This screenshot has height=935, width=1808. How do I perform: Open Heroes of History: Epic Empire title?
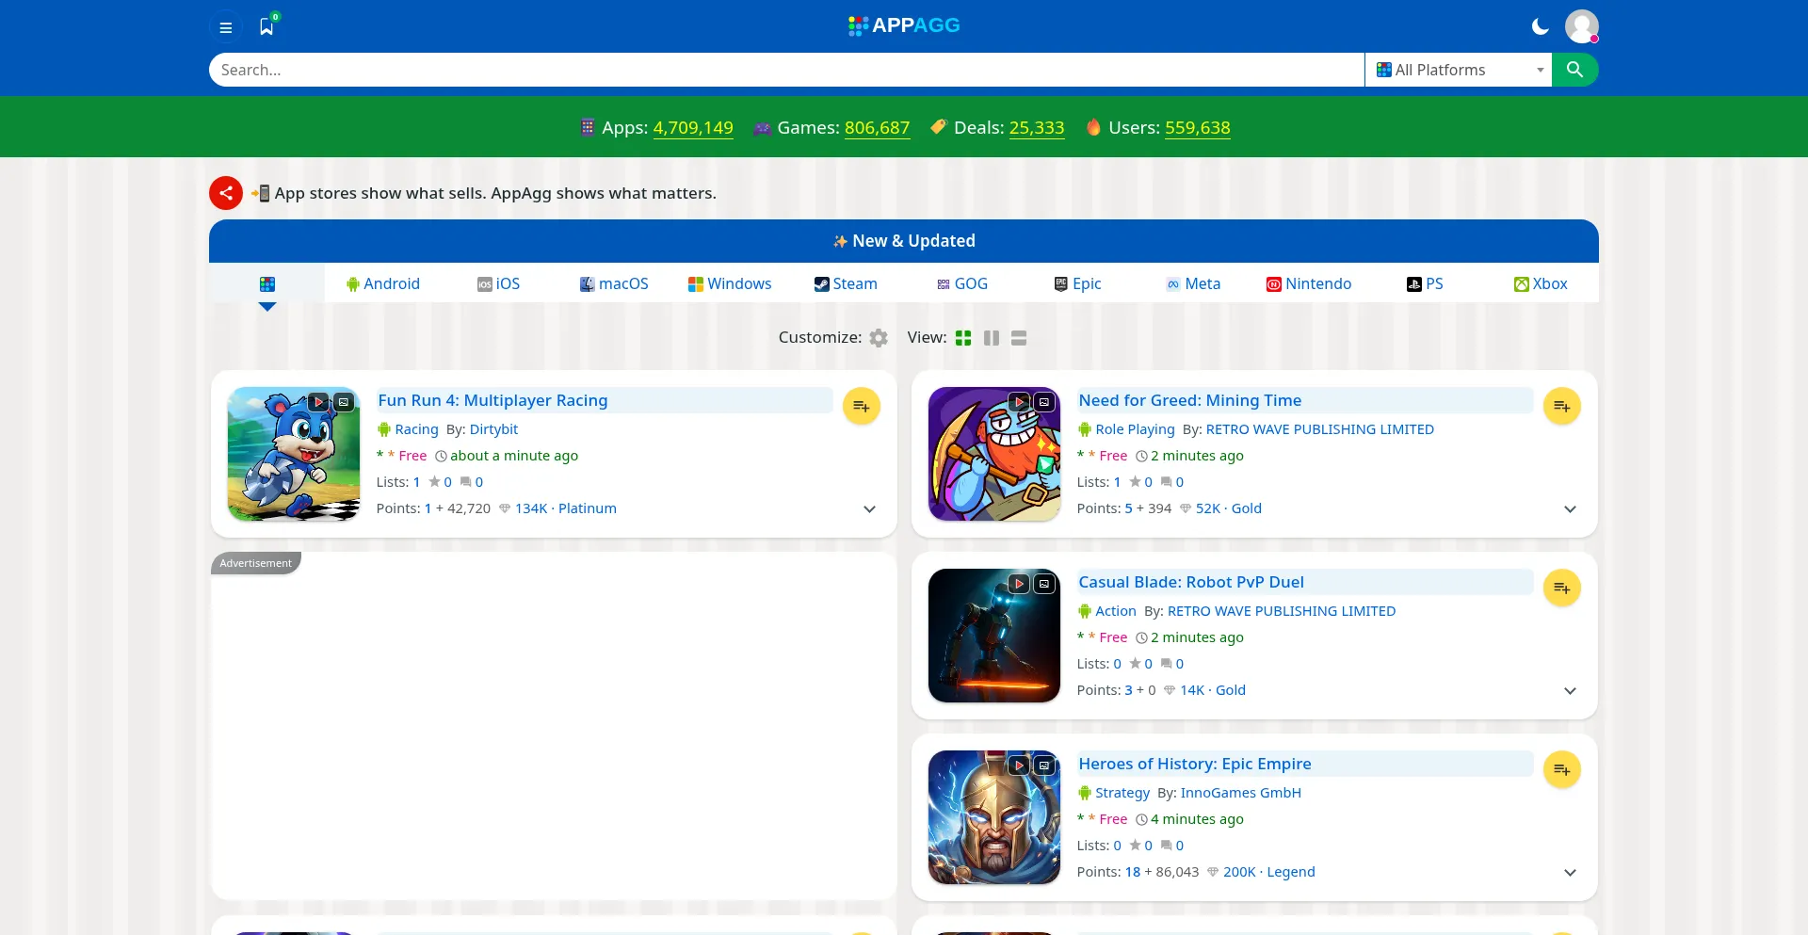(x=1195, y=764)
